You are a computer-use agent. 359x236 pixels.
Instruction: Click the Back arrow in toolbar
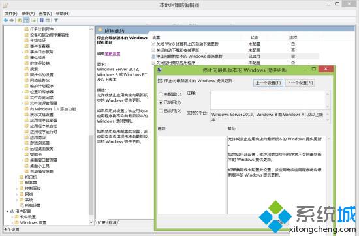[x=6, y=20]
